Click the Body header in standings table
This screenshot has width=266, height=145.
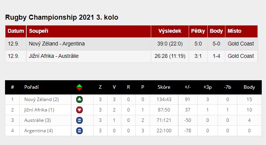click(x=249, y=87)
